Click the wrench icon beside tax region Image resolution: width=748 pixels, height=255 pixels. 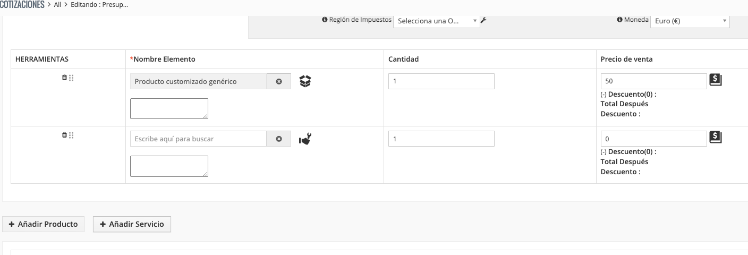pos(483,20)
